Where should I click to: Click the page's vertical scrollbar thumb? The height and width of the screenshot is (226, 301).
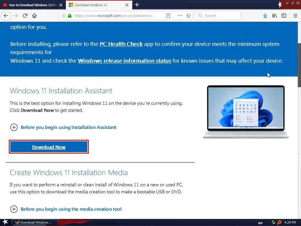click(x=299, y=65)
